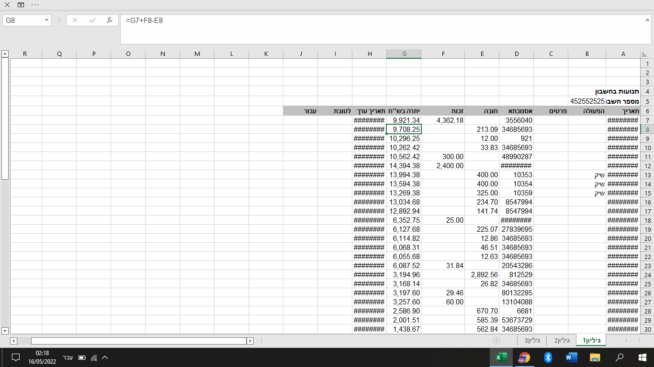654x367 pixels.
Task: Click the header cell תאריך ערך
Action: click(370, 111)
